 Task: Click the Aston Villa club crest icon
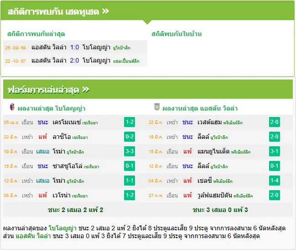click(x=157, y=107)
